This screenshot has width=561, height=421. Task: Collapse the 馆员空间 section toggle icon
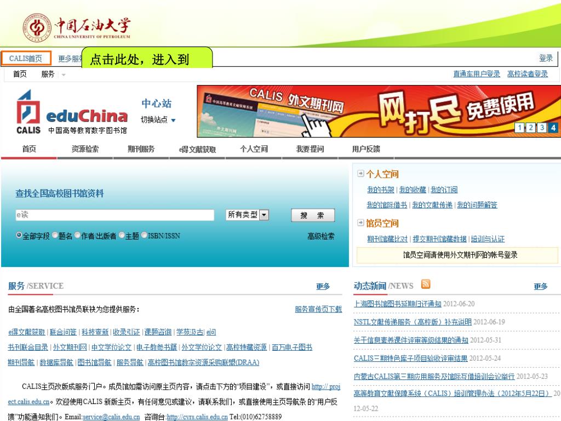click(360, 223)
